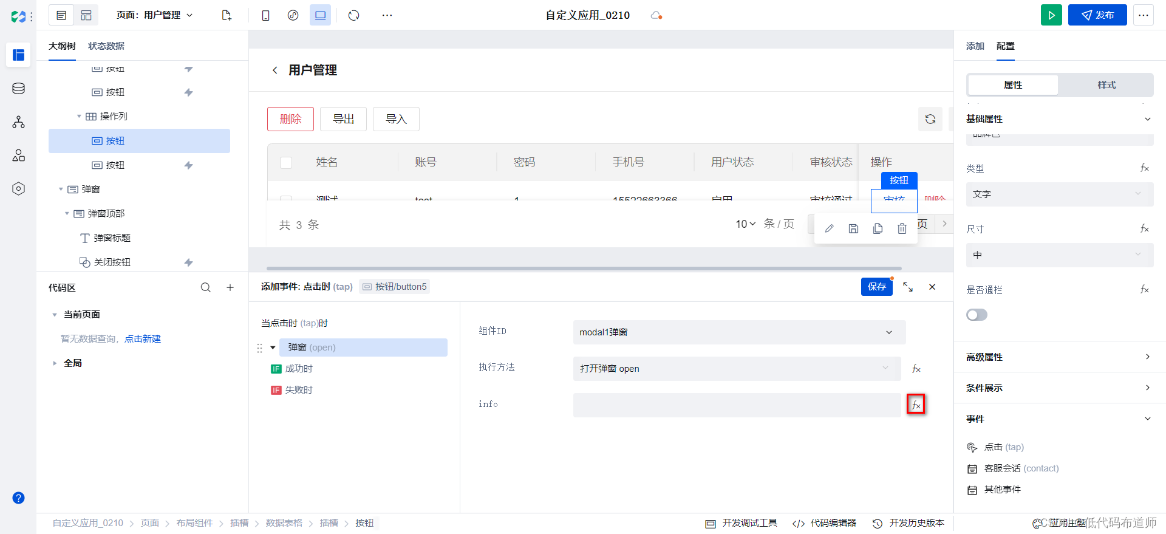Open the 尺寸 中 dropdown
1166x534 pixels.
point(1060,255)
